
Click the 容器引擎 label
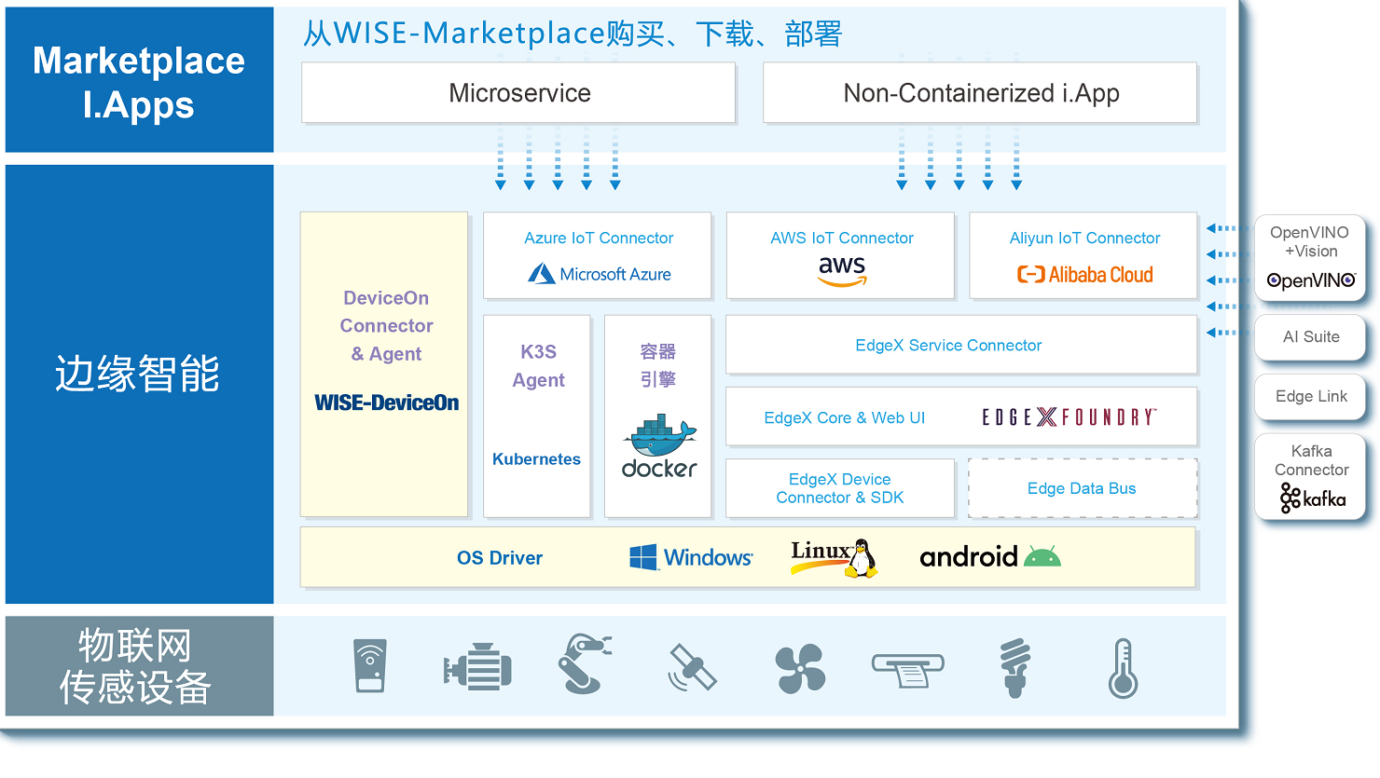pos(657,365)
